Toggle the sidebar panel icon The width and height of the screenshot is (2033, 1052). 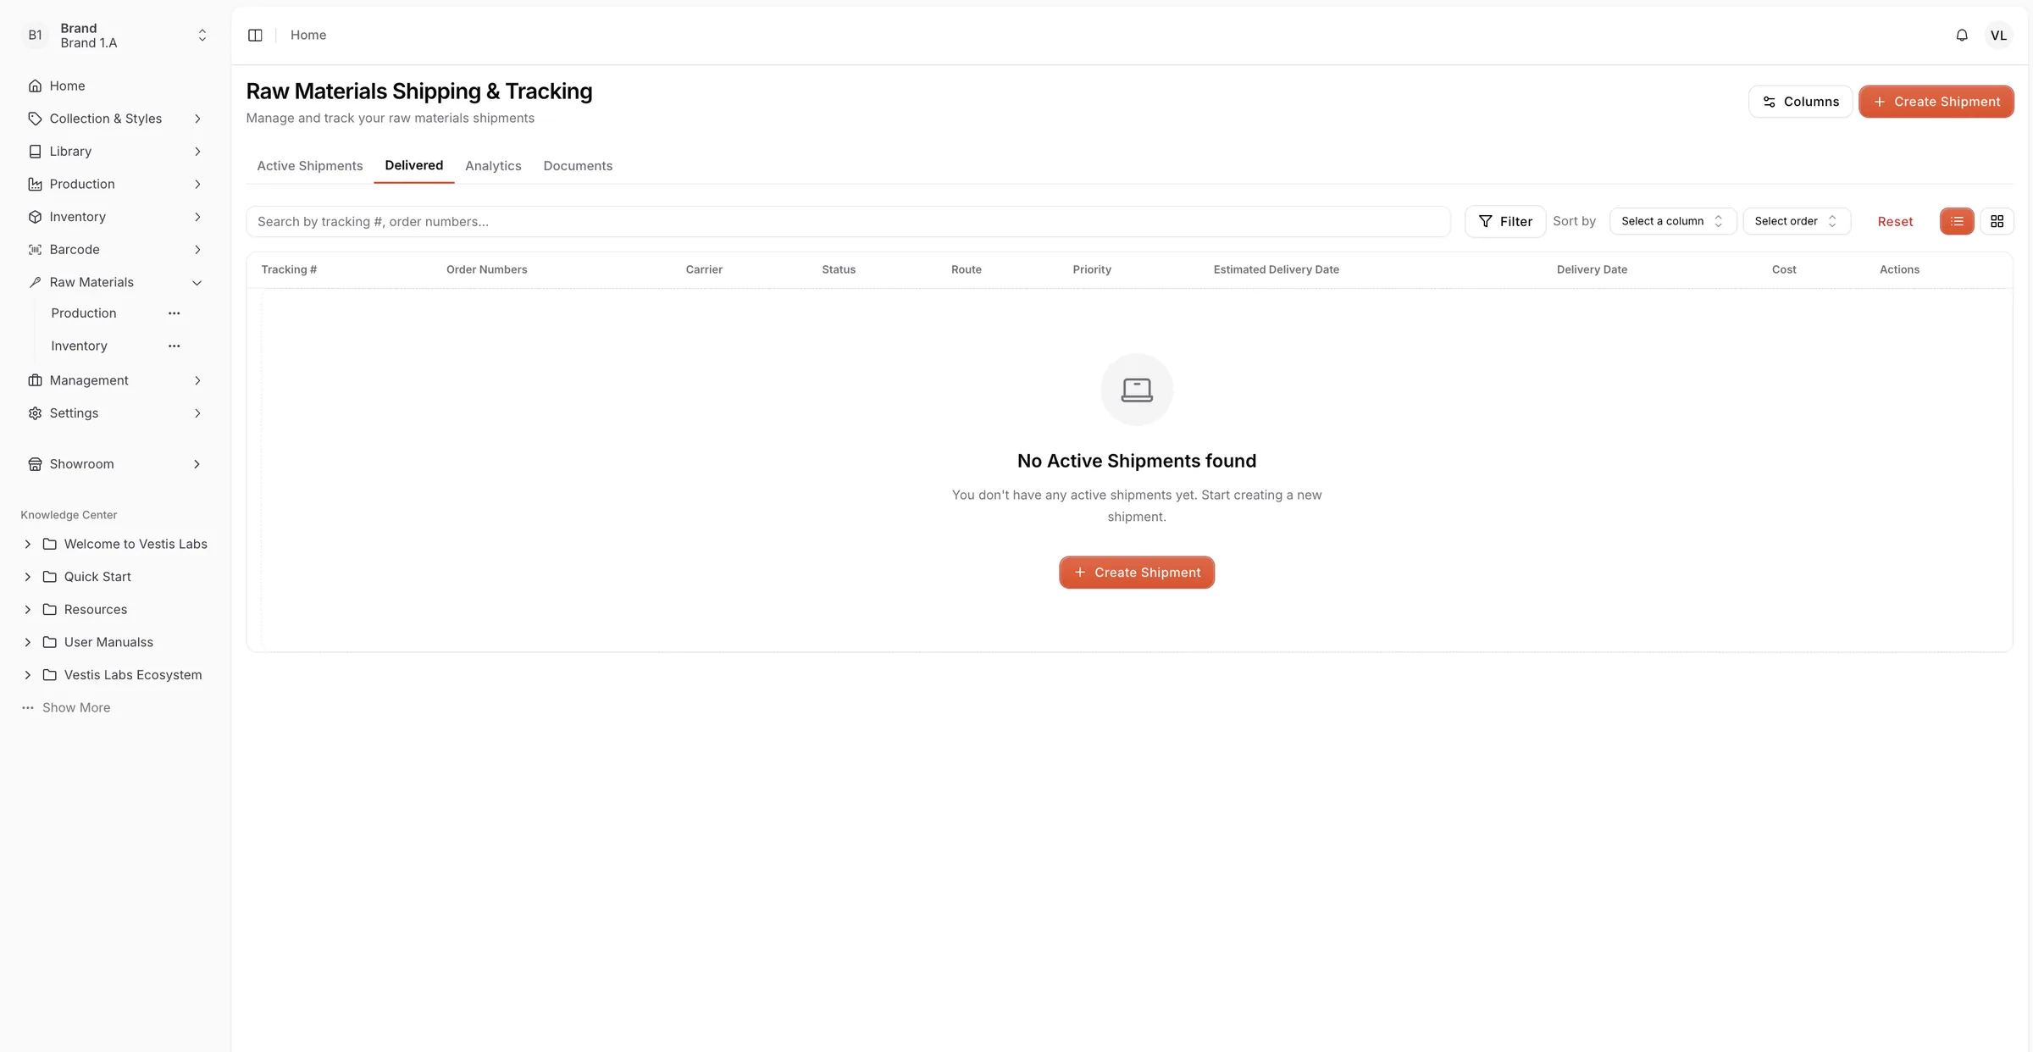[x=255, y=35]
